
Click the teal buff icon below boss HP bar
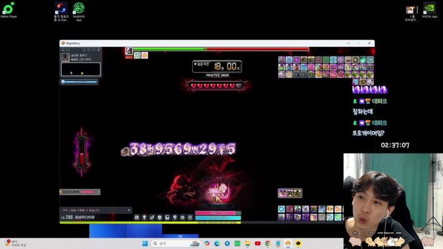click(x=137, y=56)
